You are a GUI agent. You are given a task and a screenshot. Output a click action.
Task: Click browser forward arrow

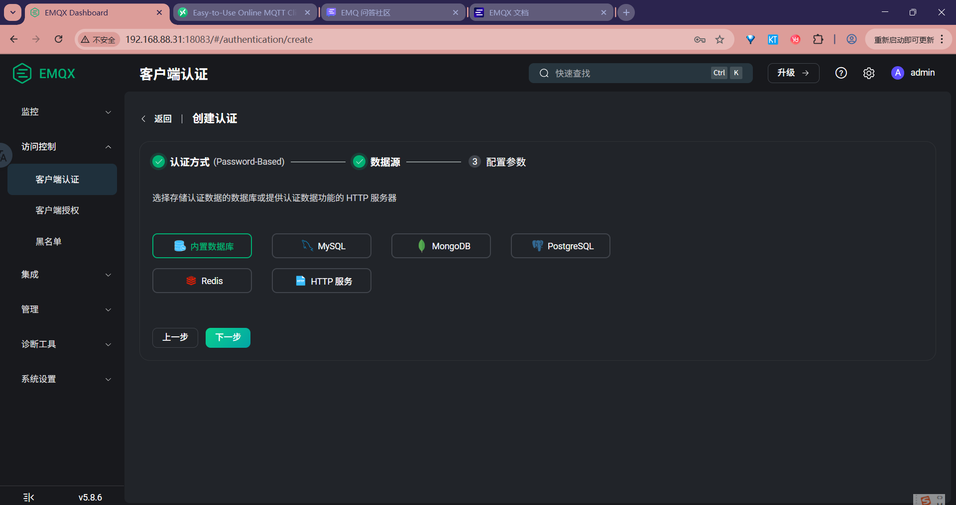(36, 39)
